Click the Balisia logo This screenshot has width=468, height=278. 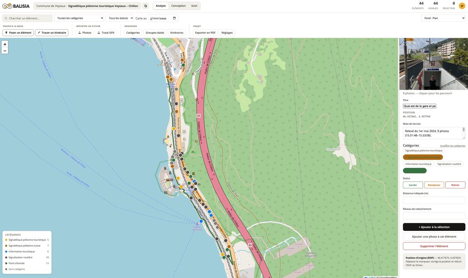click(16, 6)
